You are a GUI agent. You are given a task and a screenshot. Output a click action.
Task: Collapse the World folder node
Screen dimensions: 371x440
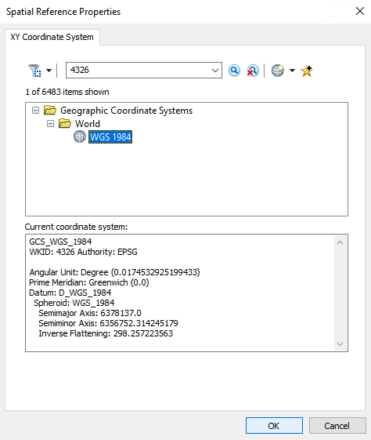50,123
